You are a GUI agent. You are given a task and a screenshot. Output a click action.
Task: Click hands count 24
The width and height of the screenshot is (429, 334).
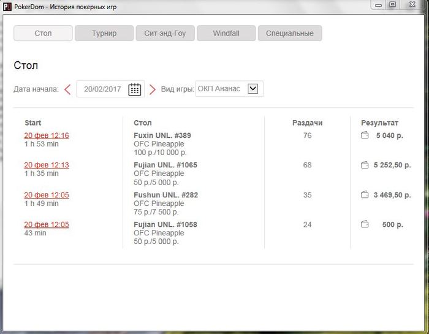307,224
